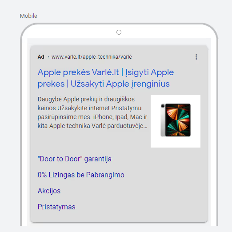Screen dimensions: 232x232
Task: Select the Mobile preview label
Action: [x=28, y=16]
